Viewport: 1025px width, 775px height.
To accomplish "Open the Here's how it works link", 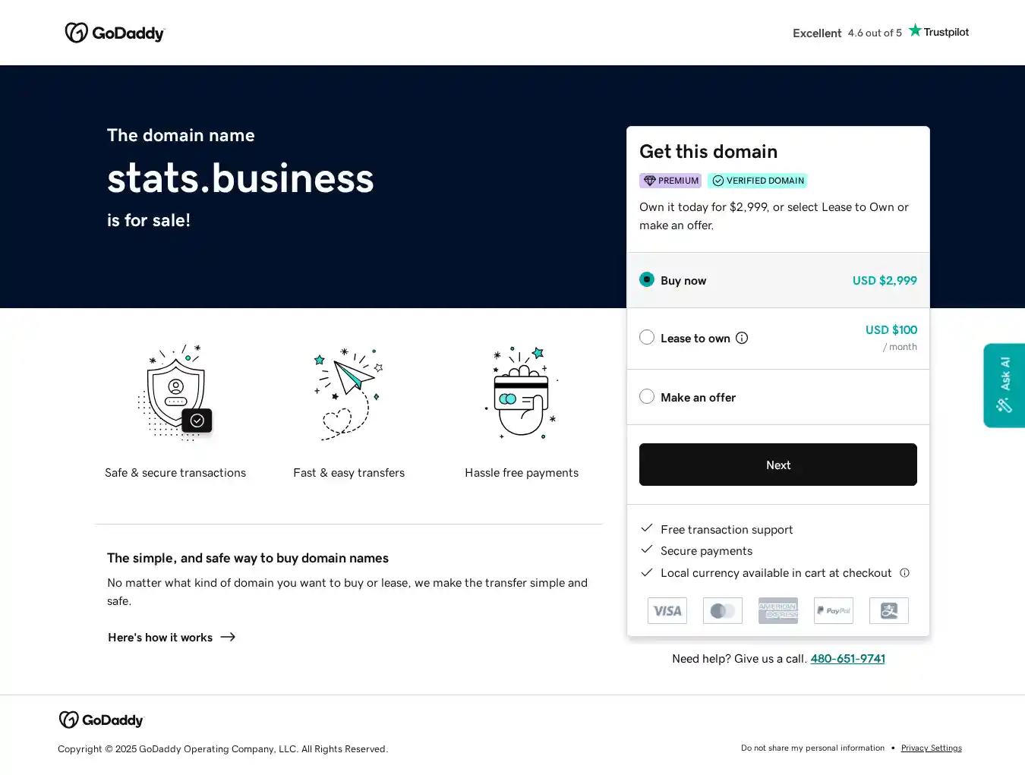I will click(x=160, y=638).
